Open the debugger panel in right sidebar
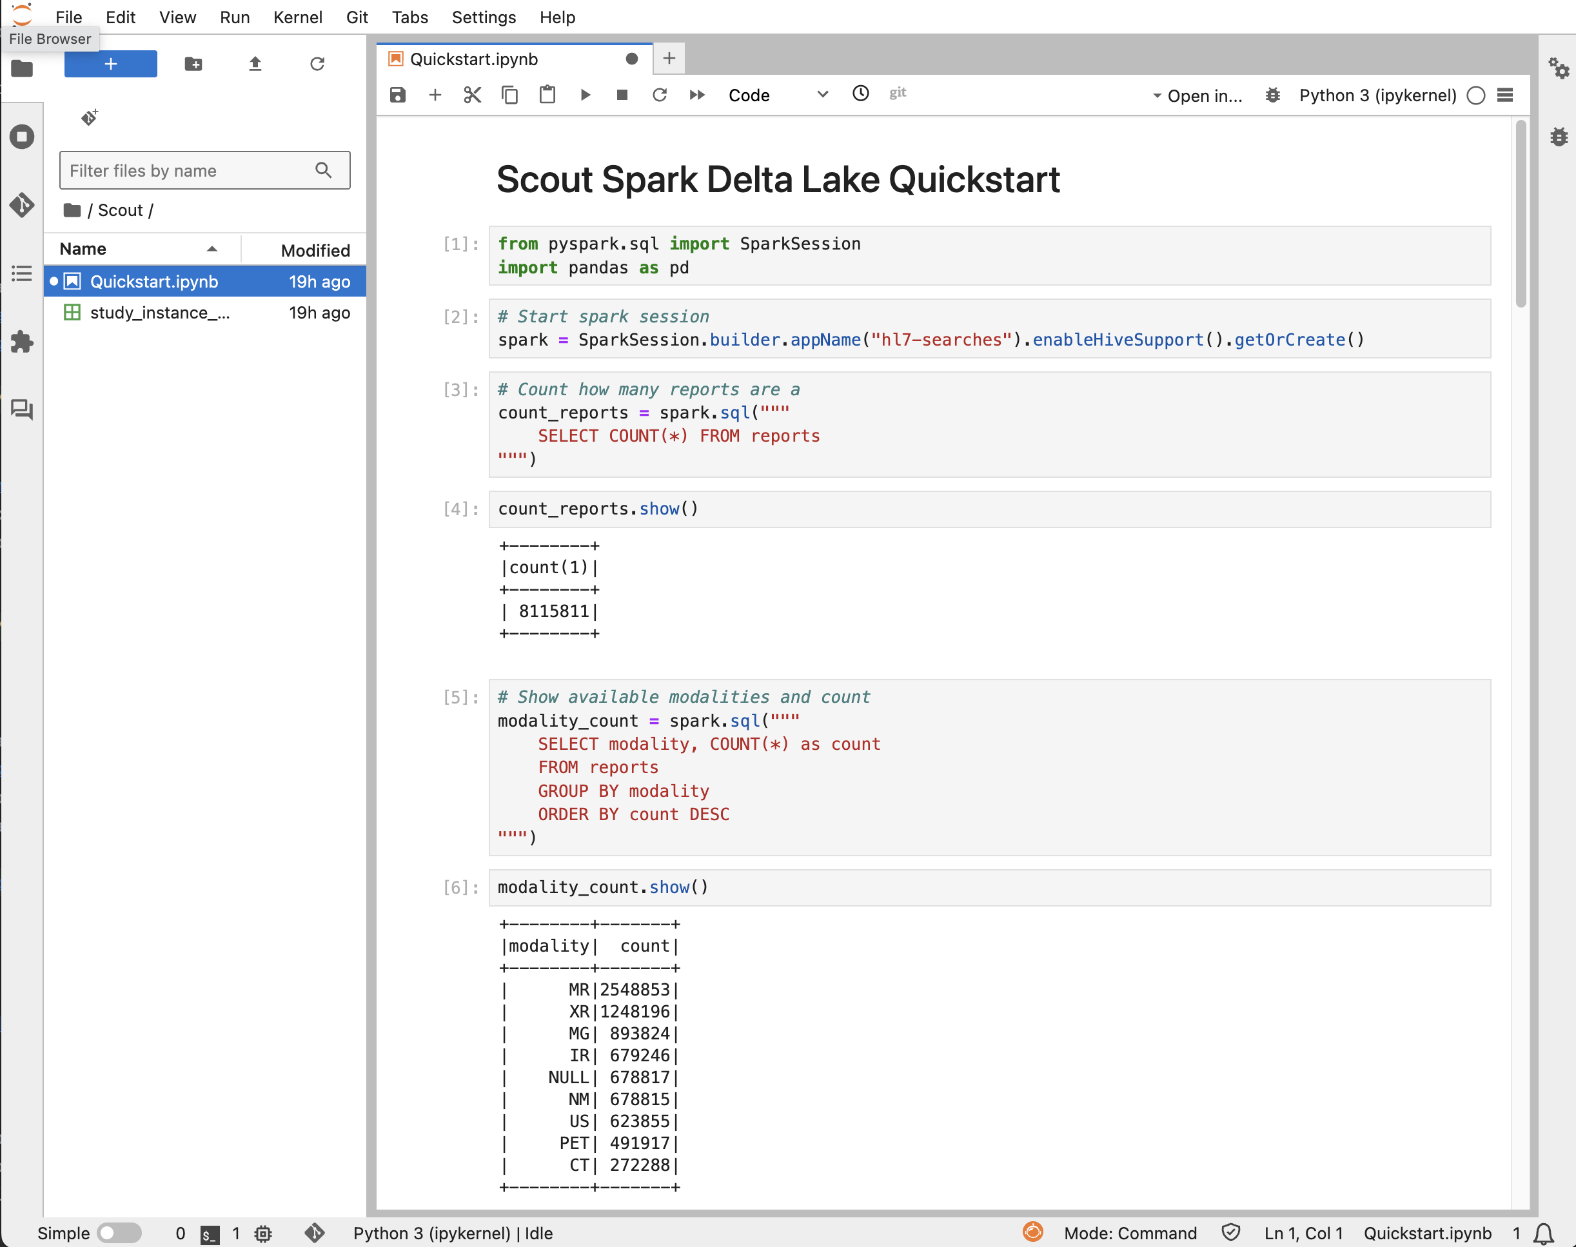 [x=1559, y=137]
